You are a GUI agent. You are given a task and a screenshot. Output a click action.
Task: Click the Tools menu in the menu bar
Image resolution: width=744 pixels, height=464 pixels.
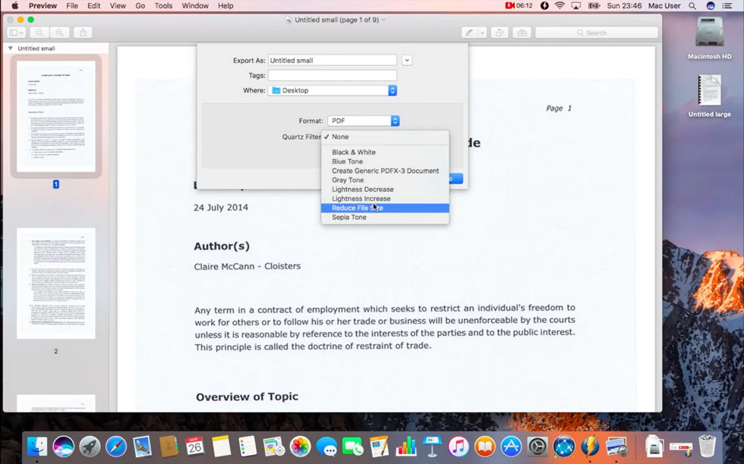[x=162, y=5]
